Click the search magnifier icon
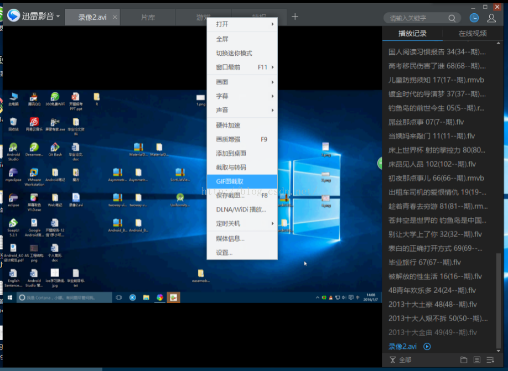 (452, 18)
